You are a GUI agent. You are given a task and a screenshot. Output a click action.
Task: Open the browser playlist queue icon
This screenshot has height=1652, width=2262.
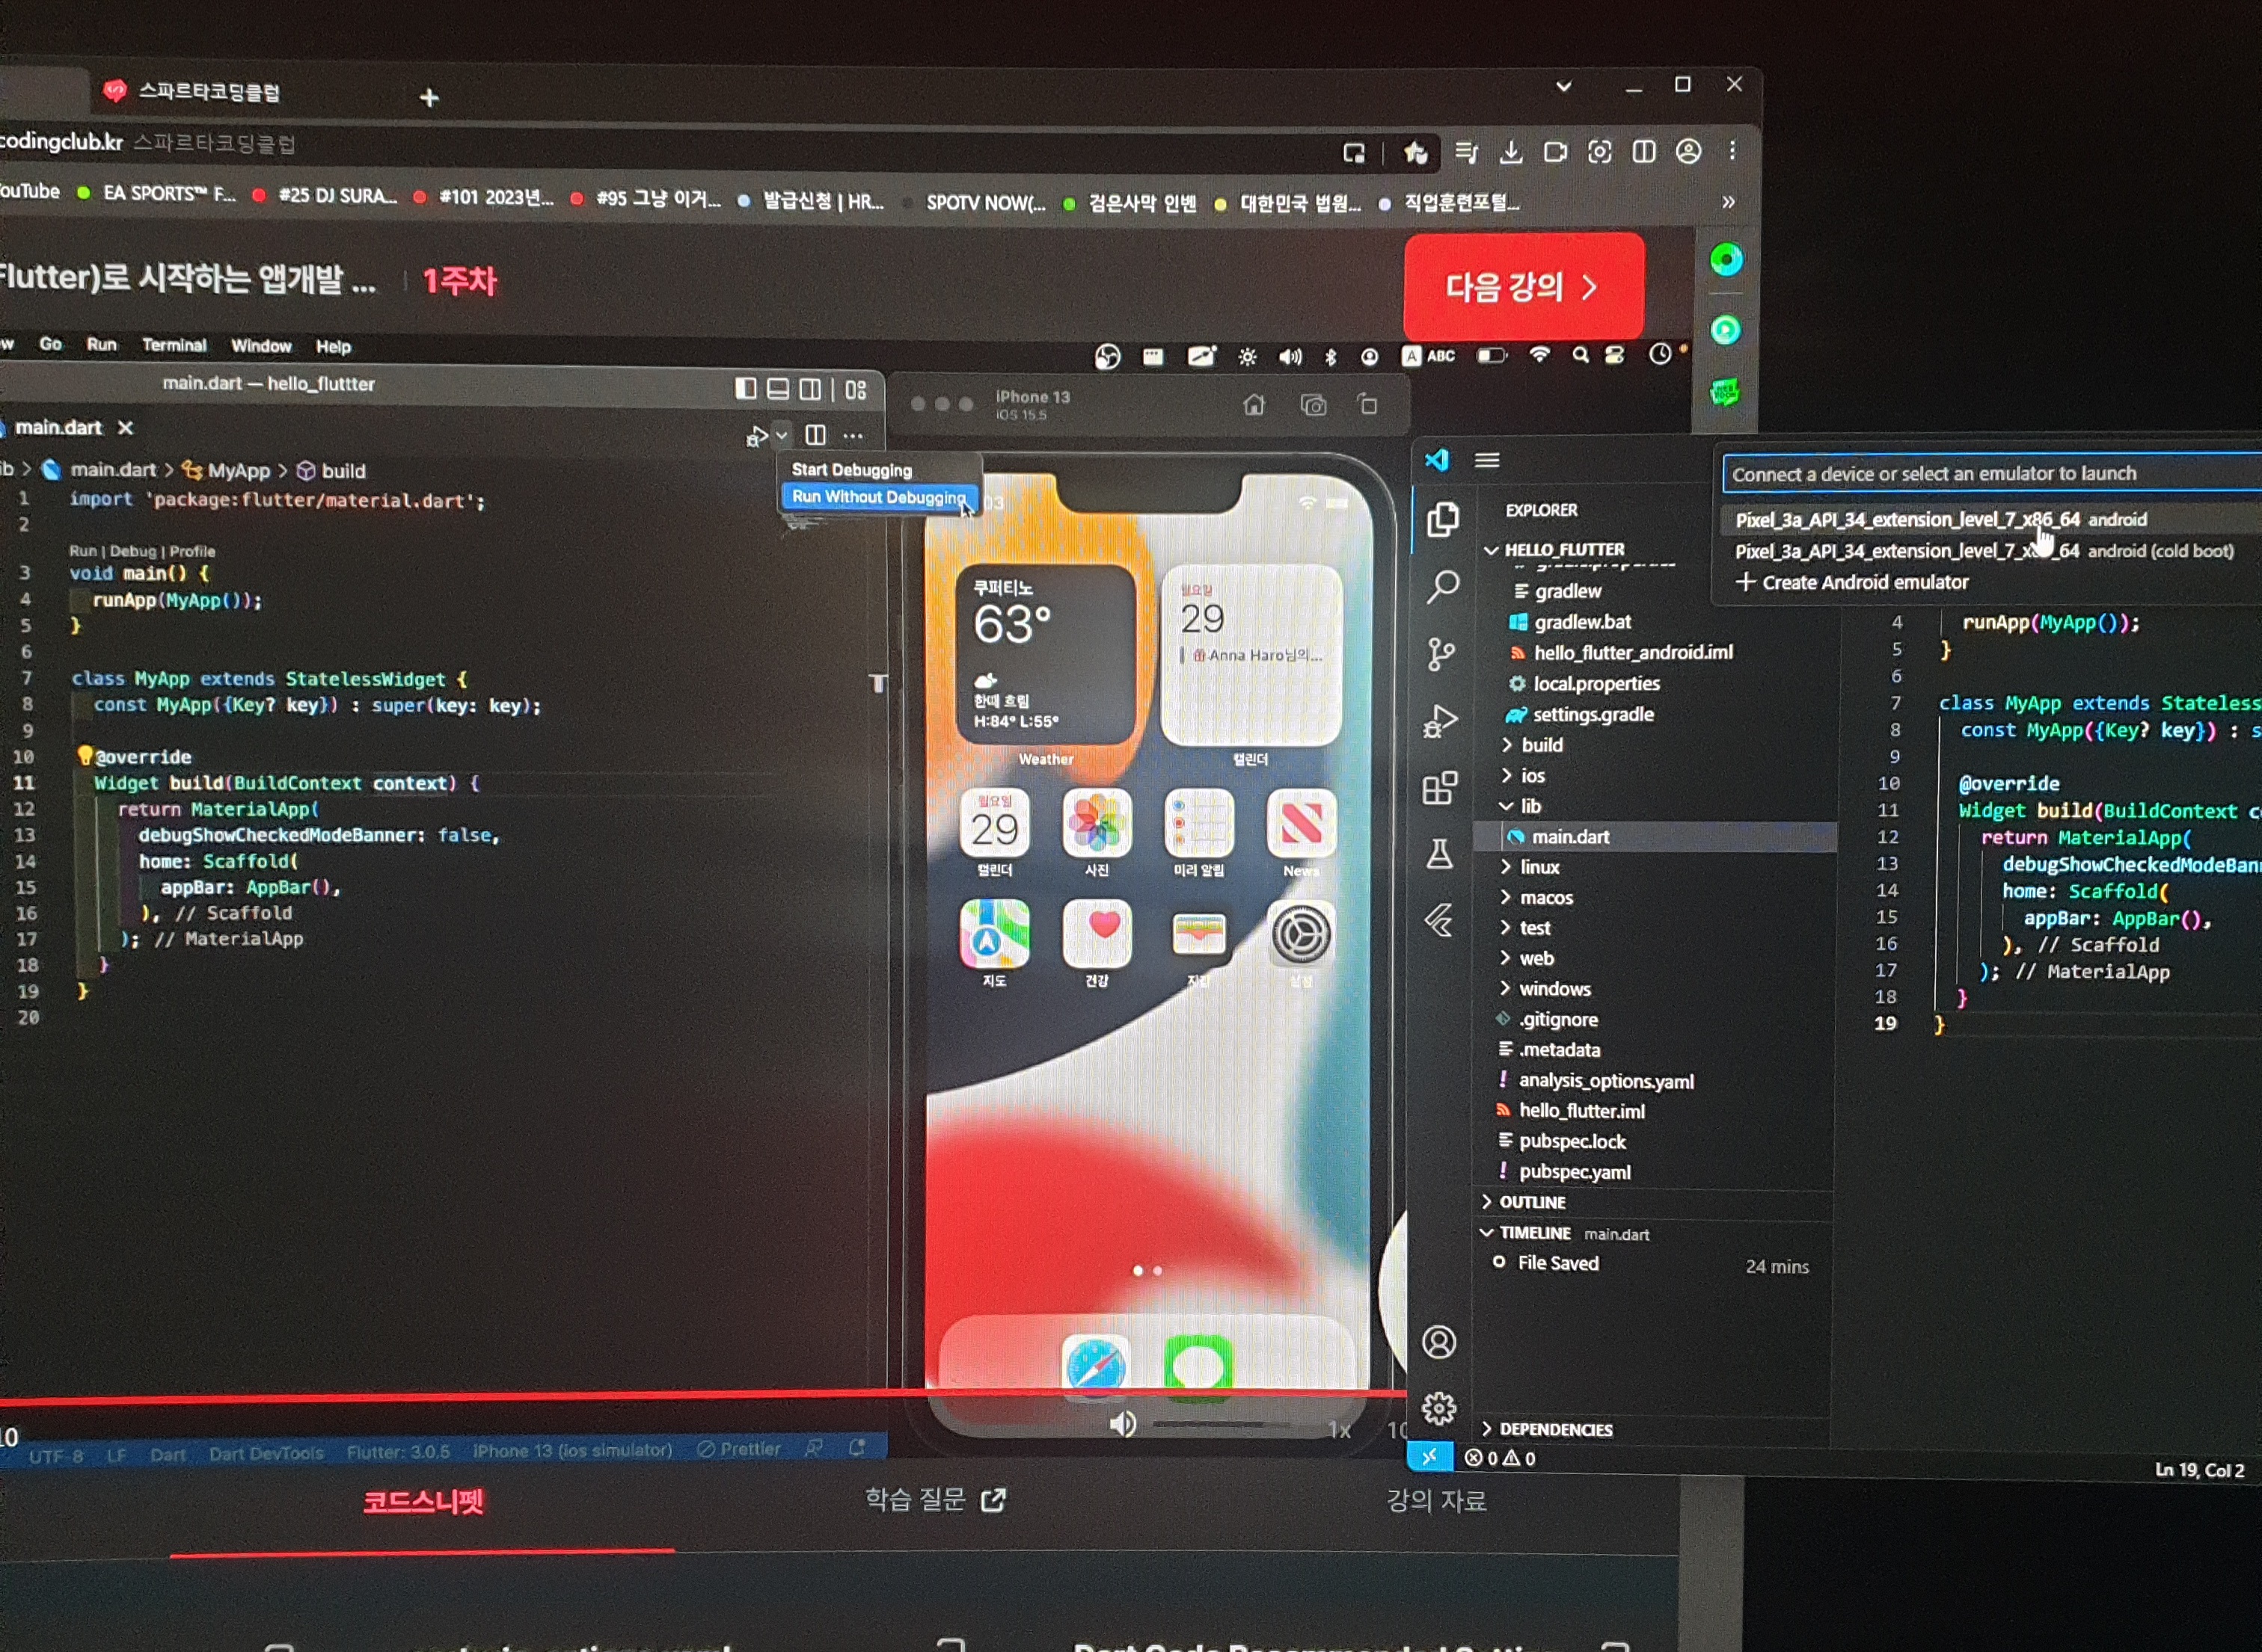[x=1467, y=152]
